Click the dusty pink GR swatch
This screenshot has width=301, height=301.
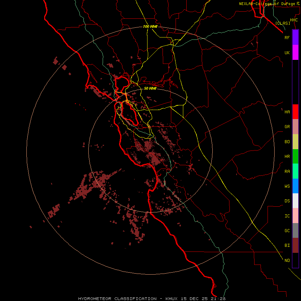tap(295, 127)
